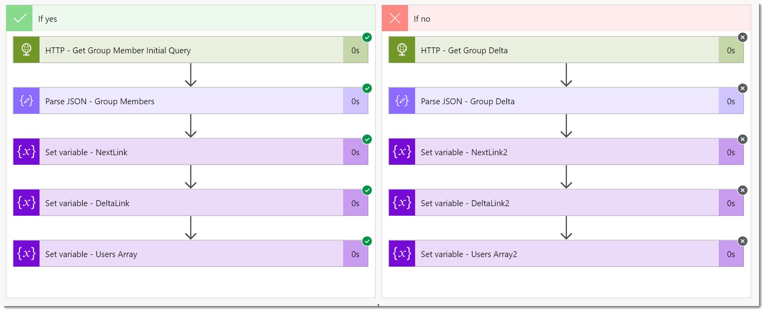Click 0s duration on Parse JSON - Group Delta
Image resolution: width=765 pixels, height=312 pixels.
point(731,101)
